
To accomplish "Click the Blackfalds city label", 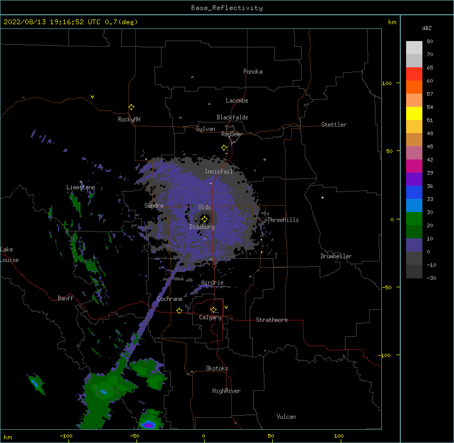I will (x=232, y=117).
